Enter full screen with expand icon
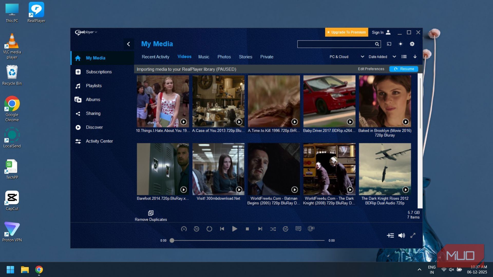The height and width of the screenshot is (277, 493). point(413,235)
